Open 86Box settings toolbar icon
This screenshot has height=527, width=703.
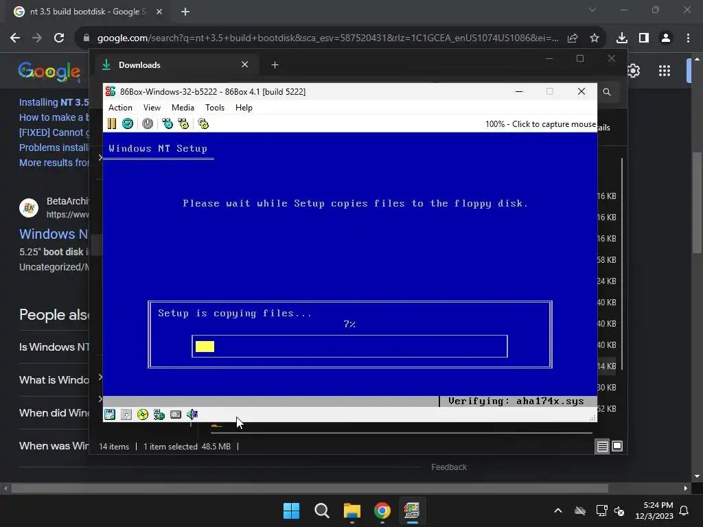click(203, 124)
